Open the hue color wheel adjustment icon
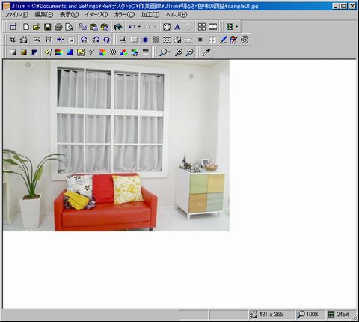The image size is (359, 322). pos(102,52)
